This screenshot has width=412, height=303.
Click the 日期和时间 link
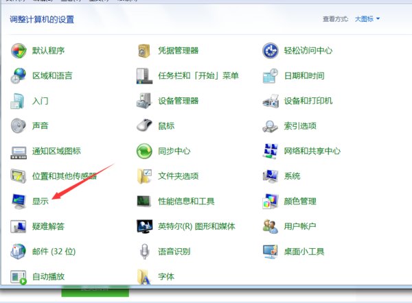tap(304, 76)
